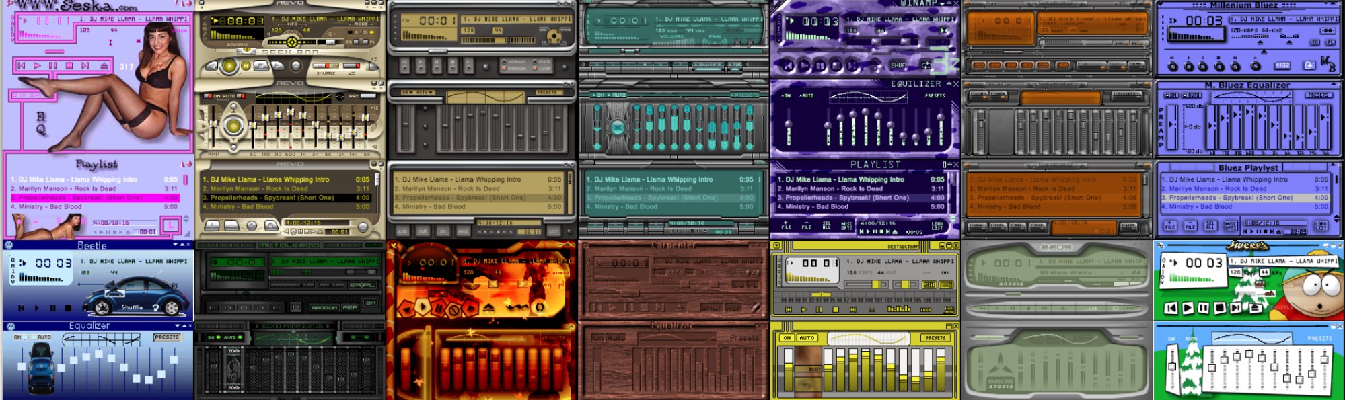Click the repeat icon on purple camo Winamp

coord(927,65)
